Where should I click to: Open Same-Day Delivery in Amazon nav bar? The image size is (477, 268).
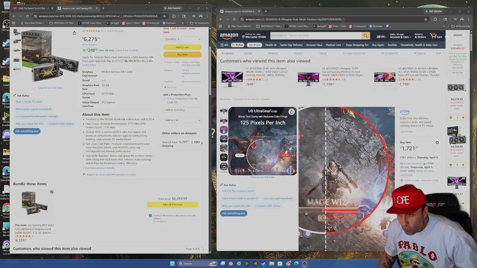coord(291,45)
